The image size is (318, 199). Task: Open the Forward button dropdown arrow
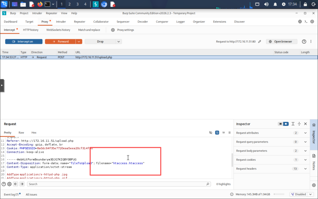pyautogui.click(x=79, y=41)
